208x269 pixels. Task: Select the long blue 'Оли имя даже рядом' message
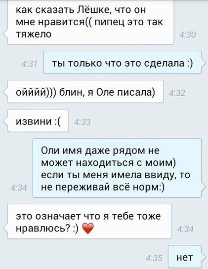tap(117, 168)
